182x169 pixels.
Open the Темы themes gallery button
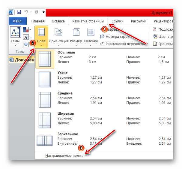click(x=15, y=36)
